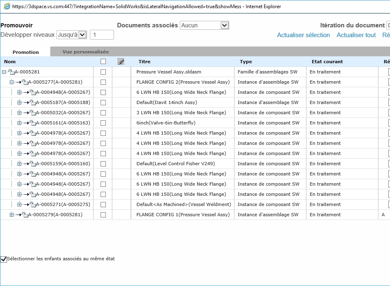This screenshot has height=286, width=390.
Task: Click the title 3 LWN HB 150(Long Wide Neck Flange)
Action: pyautogui.click(x=181, y=113)
